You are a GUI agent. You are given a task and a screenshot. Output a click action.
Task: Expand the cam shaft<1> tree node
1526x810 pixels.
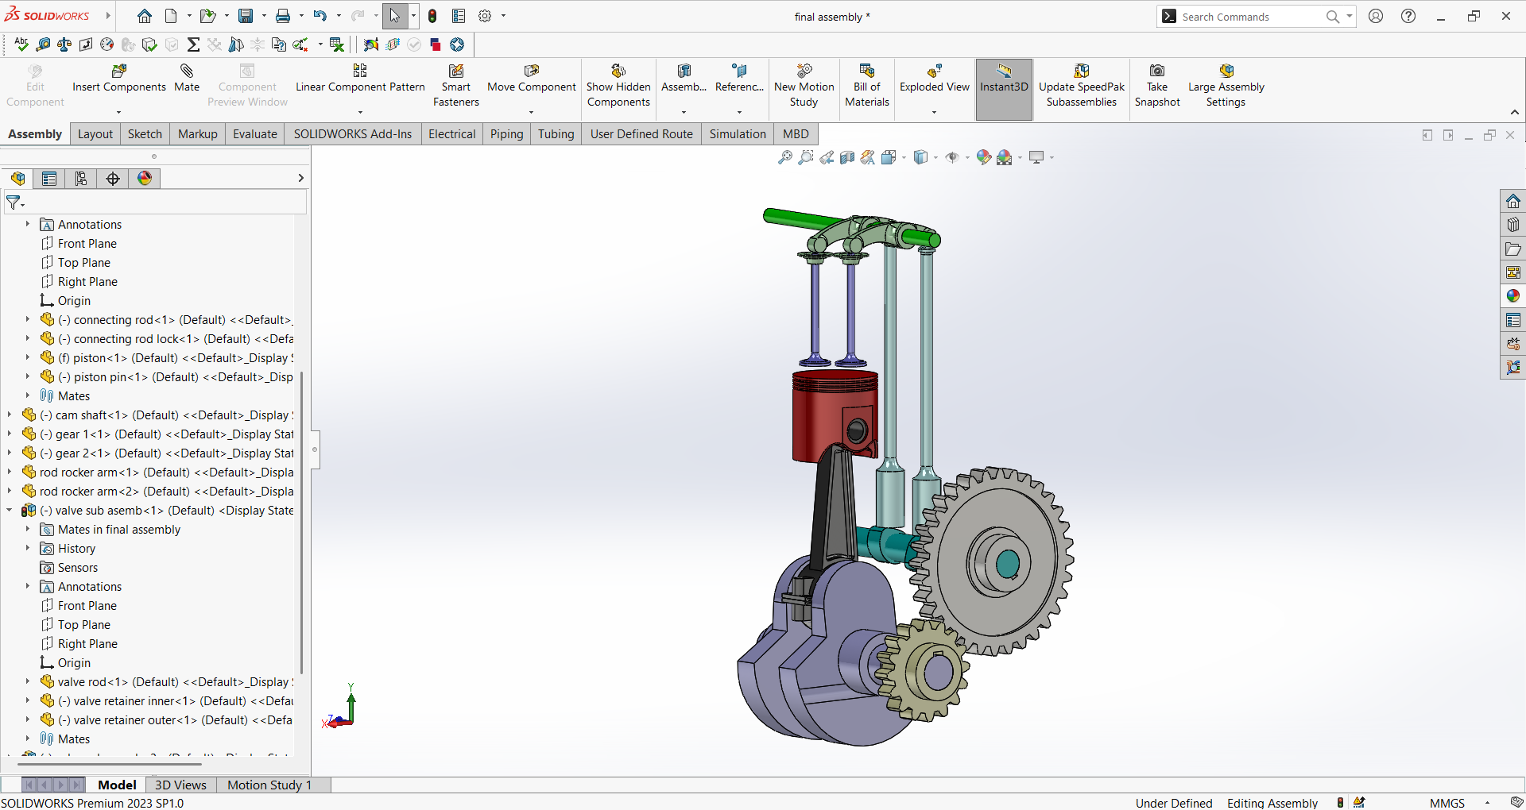pos(10,415)
